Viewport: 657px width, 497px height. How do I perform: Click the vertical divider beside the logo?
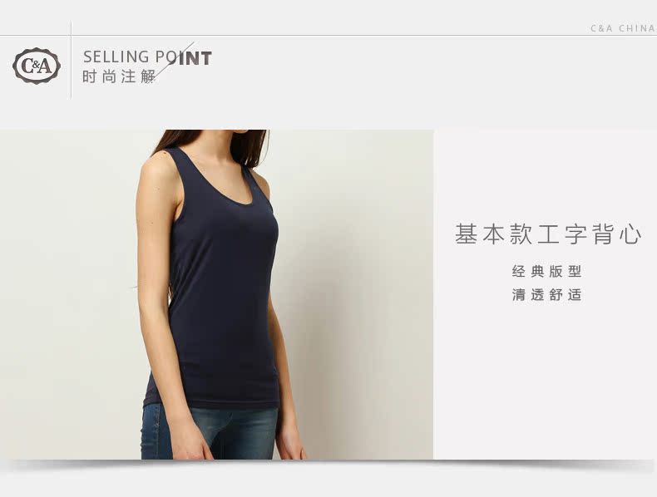click(72, 60)
